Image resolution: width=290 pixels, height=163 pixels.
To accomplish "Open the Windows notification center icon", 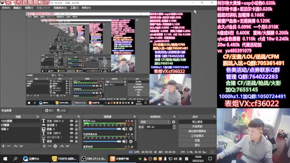I will click(x=210, y=159).
